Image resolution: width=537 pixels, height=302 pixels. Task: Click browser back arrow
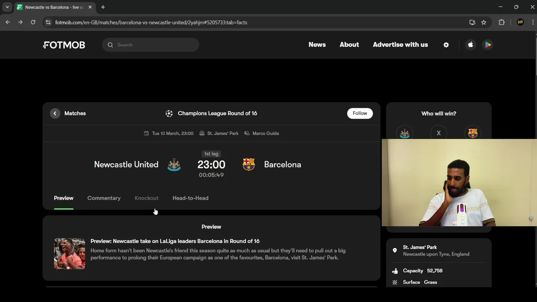point(8,22)
